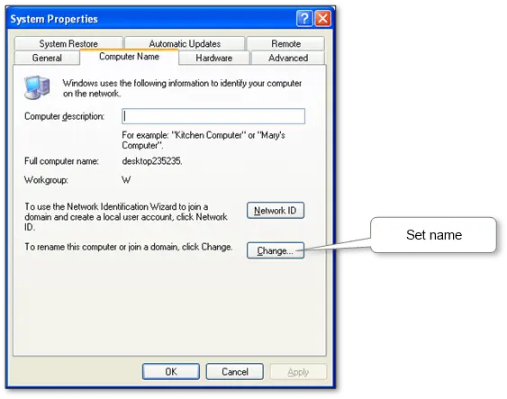
Task: Open the Hardware tab
Action: coord(214,58)
